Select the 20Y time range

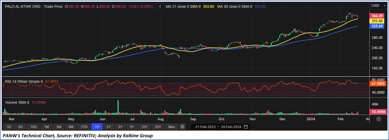[x=158, y=127]
